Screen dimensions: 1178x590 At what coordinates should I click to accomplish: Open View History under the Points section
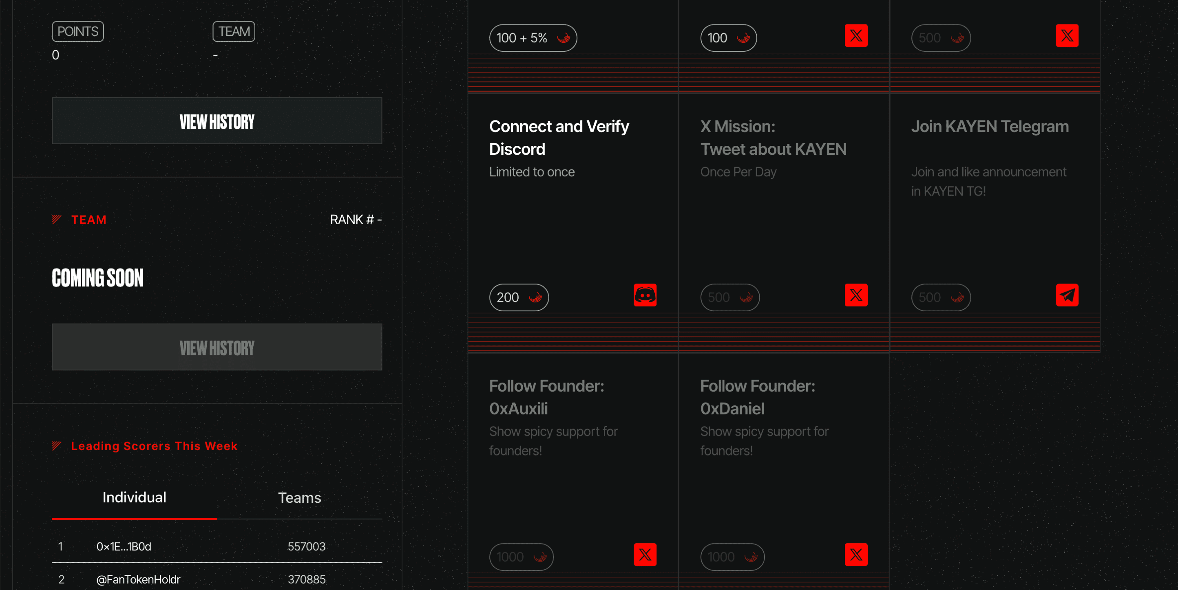tap(217, 121)
